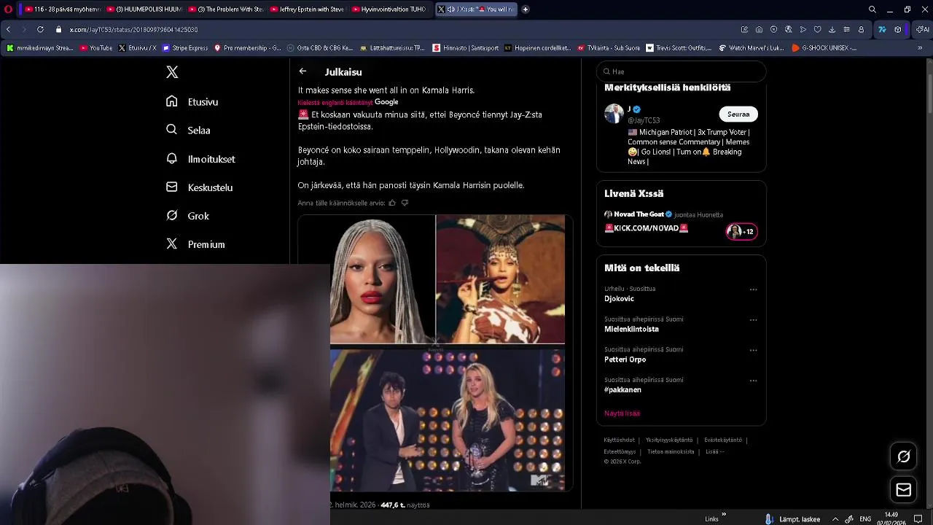Open Grok in the X sidebar
This screenshot has width=933, height=525.
coord(187,216)
